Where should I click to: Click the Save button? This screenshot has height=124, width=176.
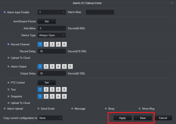pyautogui.click(x=143, y=118)
